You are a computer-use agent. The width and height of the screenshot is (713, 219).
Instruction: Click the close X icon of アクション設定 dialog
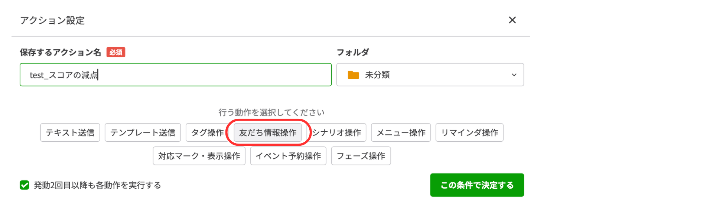(512, 20)
